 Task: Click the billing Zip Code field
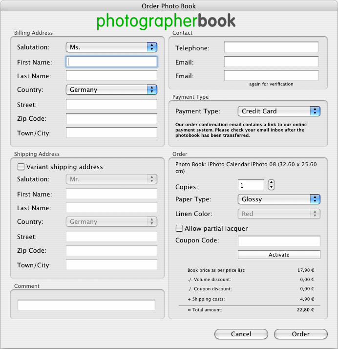tap(111, 119)
